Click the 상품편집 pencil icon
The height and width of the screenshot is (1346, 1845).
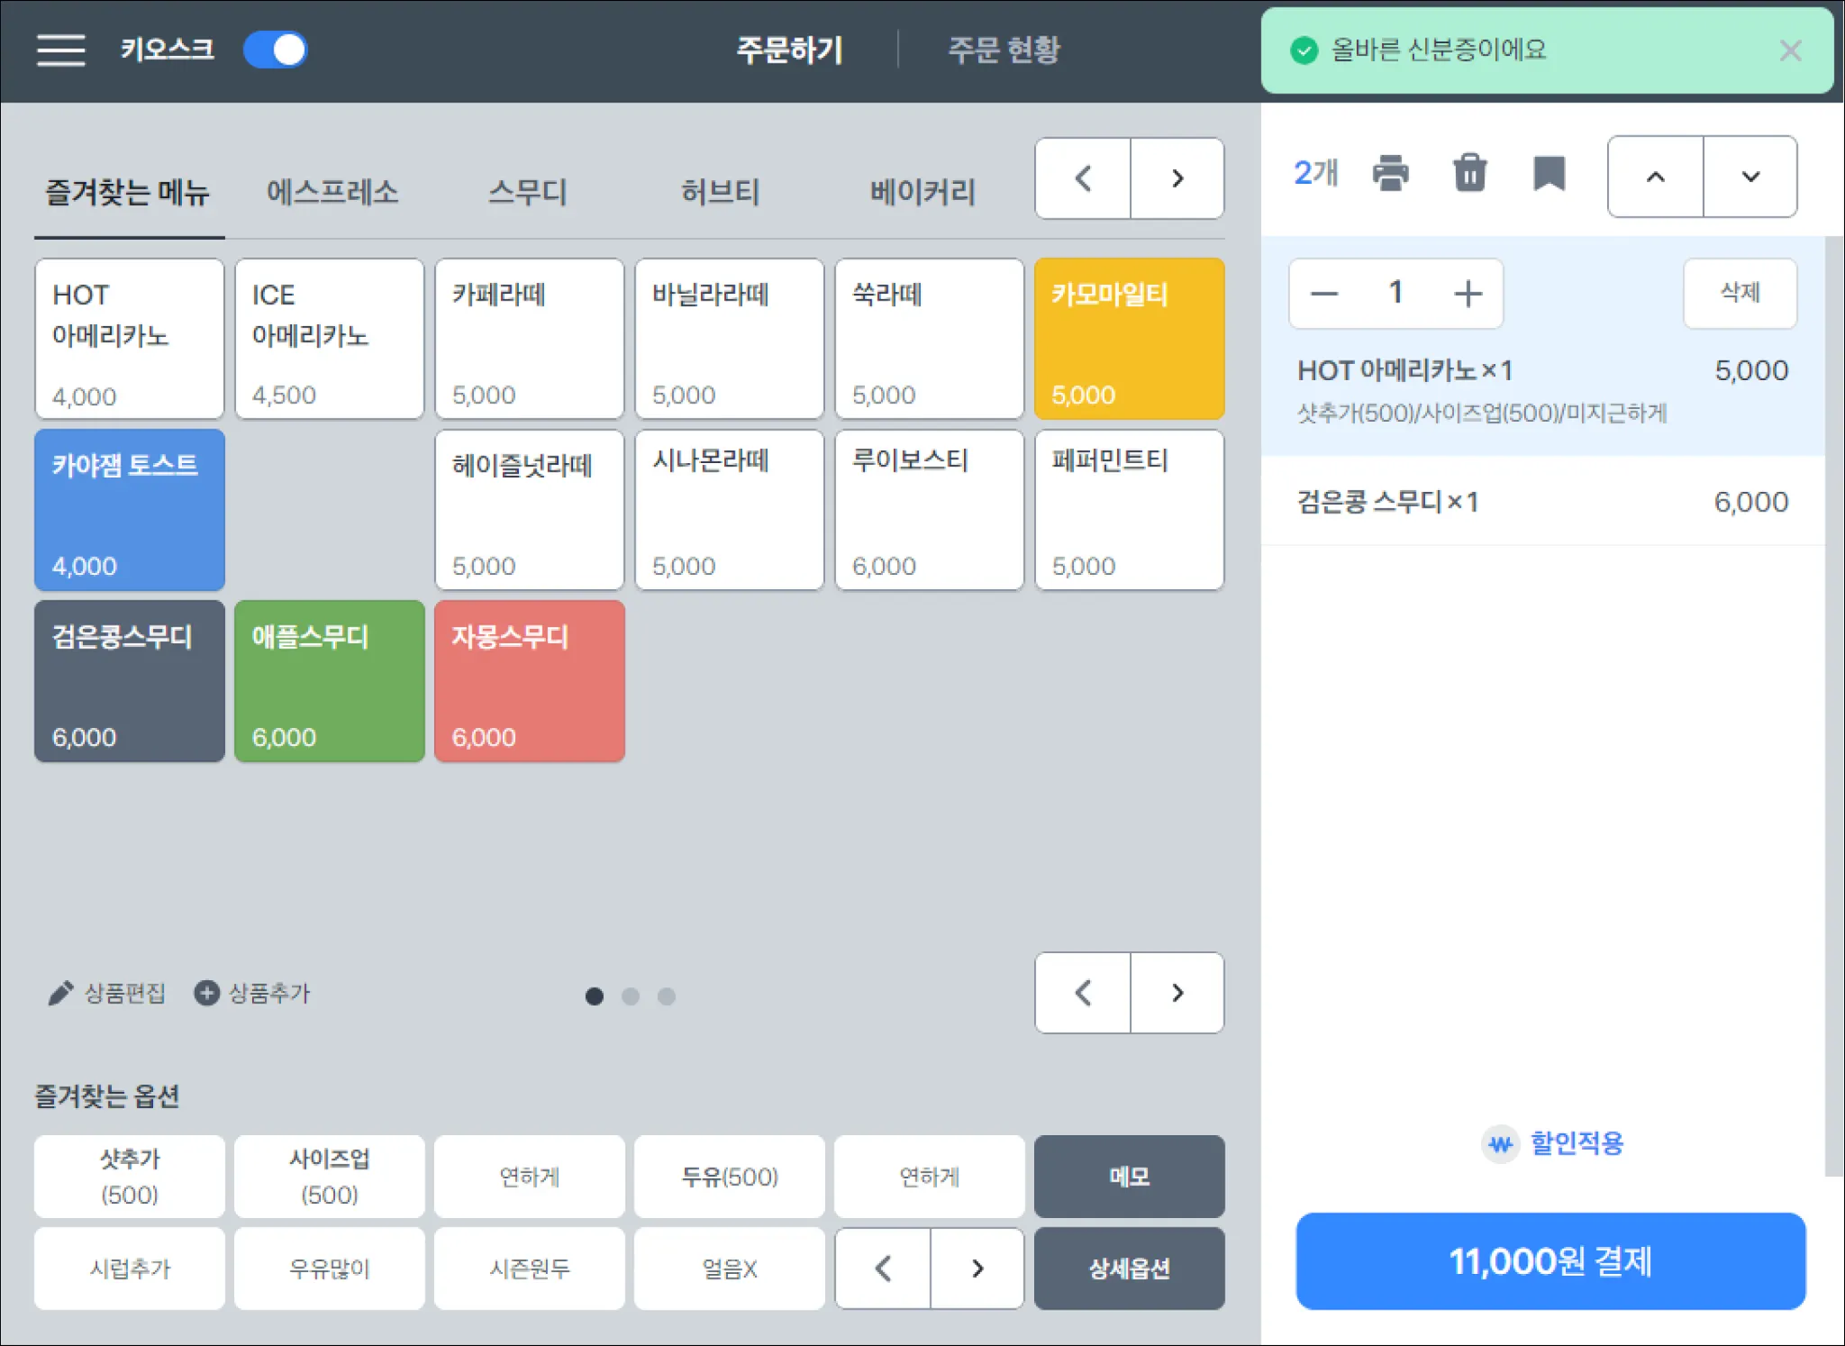coord(60,993)
